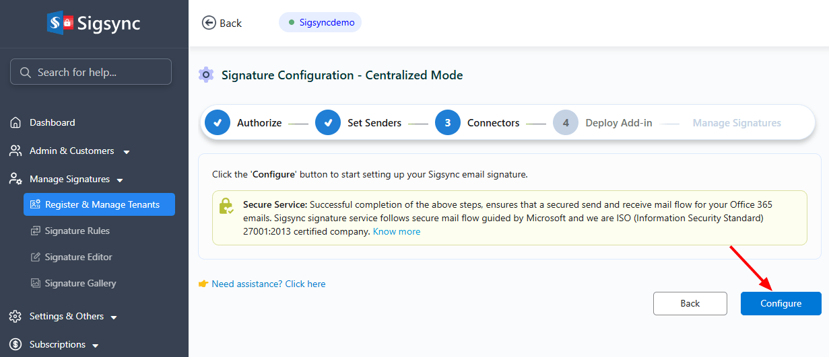Click the Subscriptions dollar icon
This screenshot has height=357, width=829.
[15, 344]
